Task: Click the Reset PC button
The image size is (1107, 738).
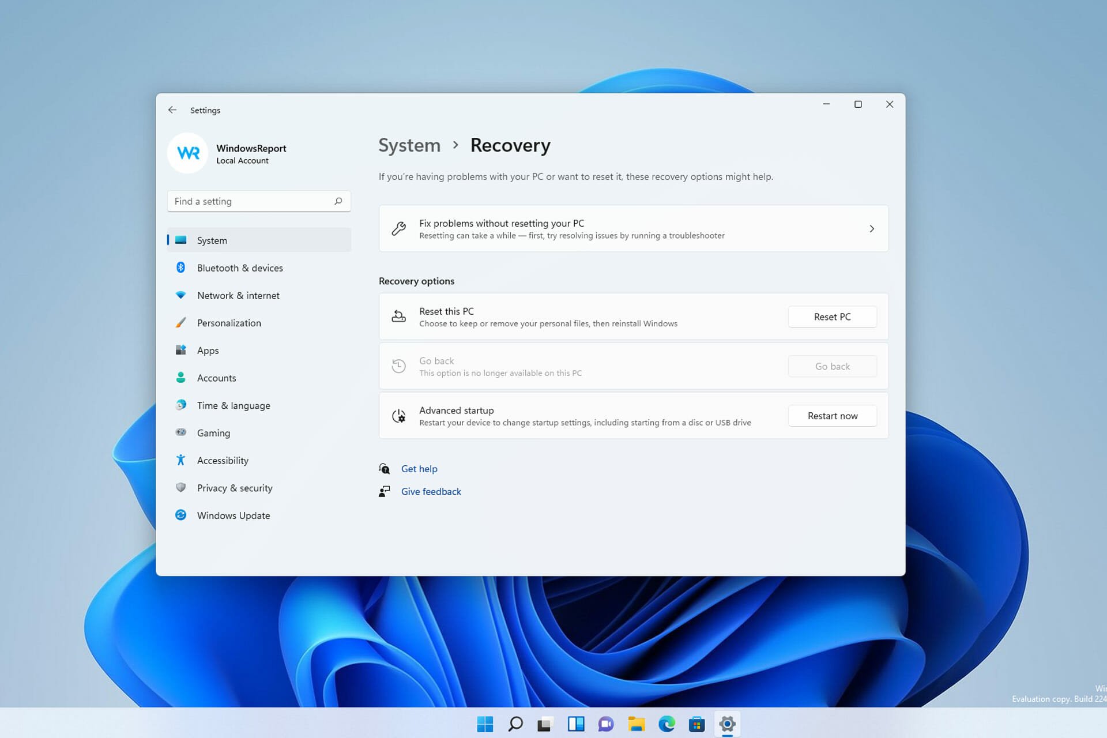Action: [x=832, y=317]
